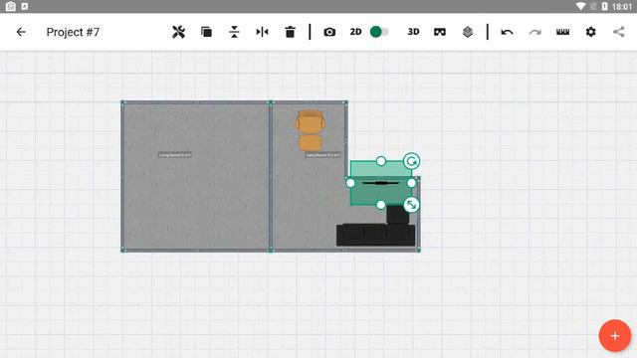Select the bottom edge handle of selection
This screenshot has width=637, height=358.
380,205
